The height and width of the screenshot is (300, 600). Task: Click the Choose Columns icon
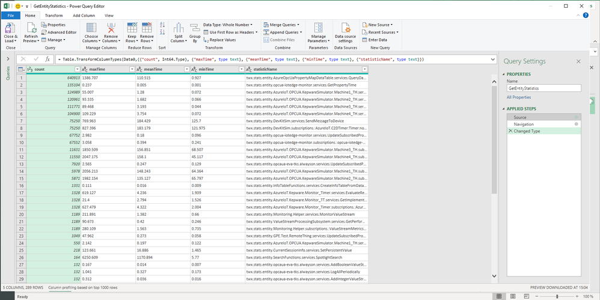(91, 28)
